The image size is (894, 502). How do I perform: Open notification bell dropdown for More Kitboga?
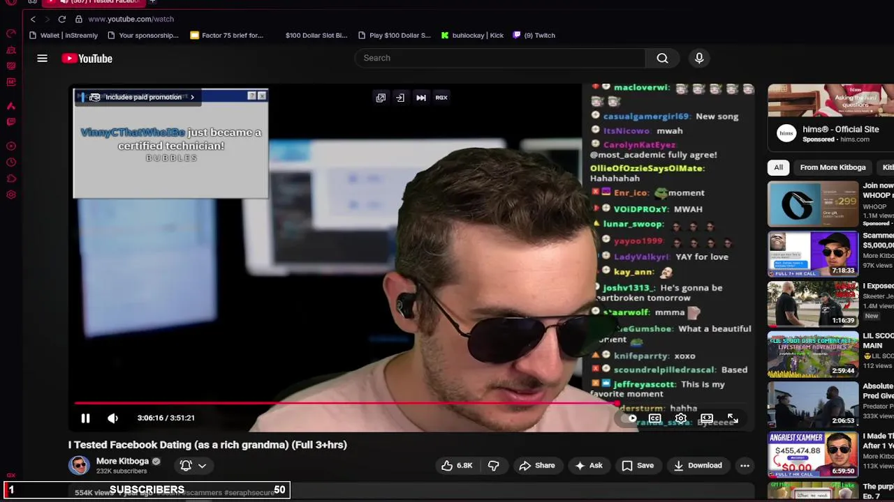[193, 465]
